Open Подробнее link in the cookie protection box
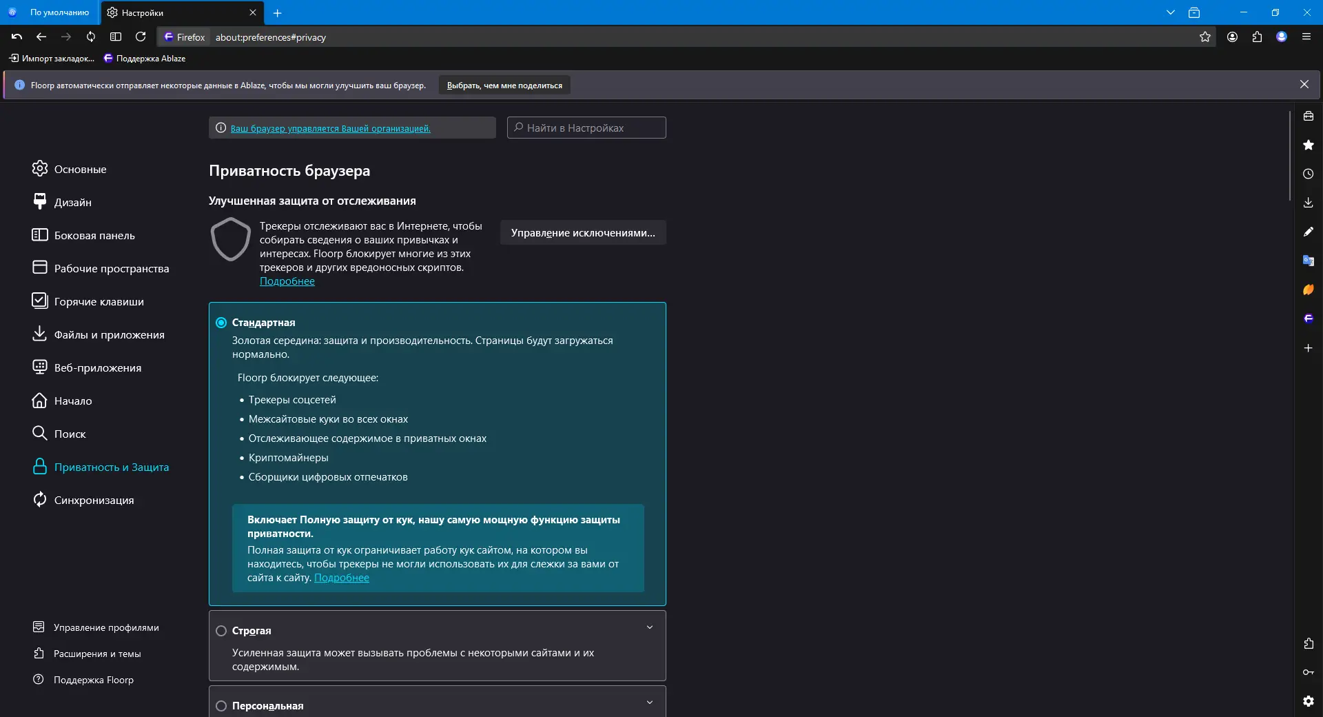 click(x=342, y=578)
